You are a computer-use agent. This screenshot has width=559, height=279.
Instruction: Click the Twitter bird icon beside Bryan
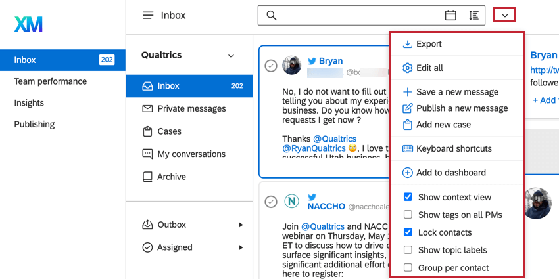tap(312, 61)
